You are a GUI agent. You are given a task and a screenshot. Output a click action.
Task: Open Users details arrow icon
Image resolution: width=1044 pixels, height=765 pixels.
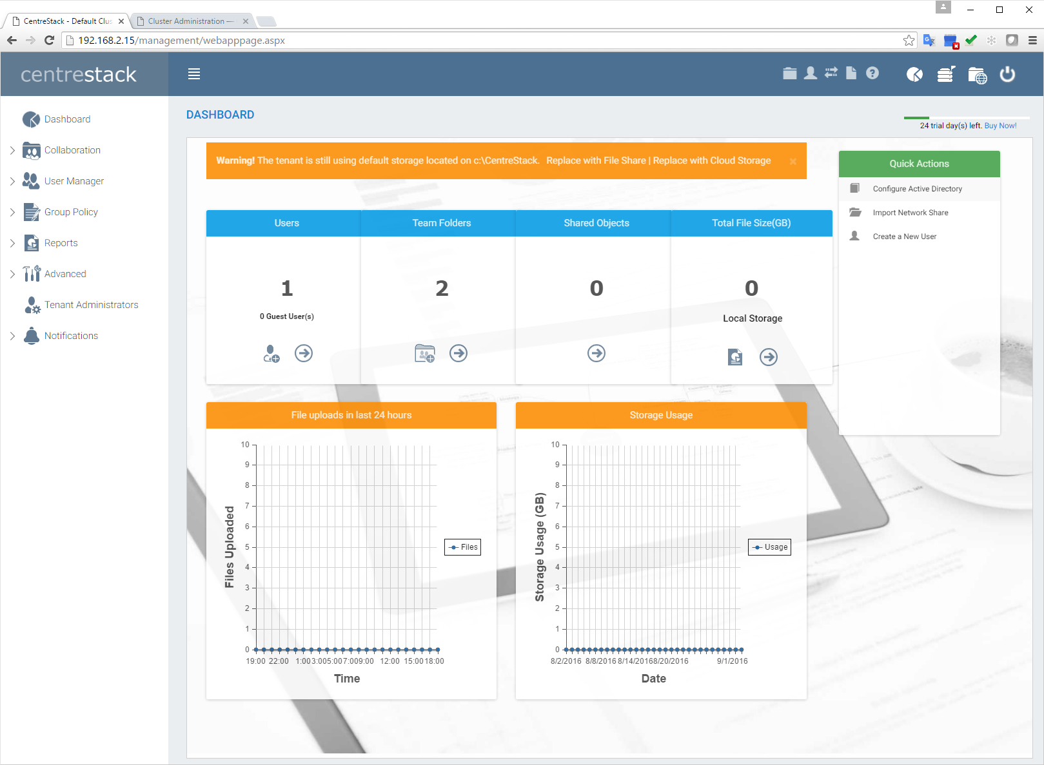304,353
